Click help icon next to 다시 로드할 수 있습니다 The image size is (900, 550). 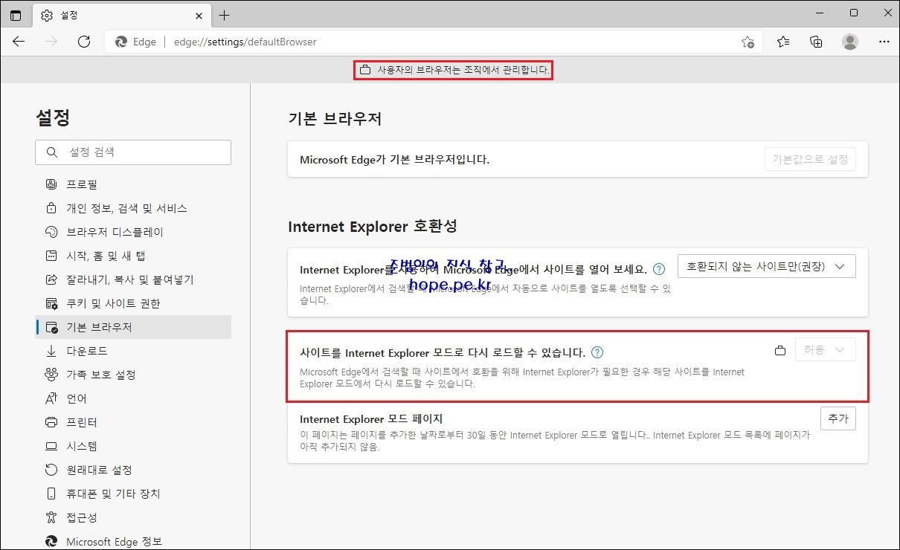click(x=597, y=352)
